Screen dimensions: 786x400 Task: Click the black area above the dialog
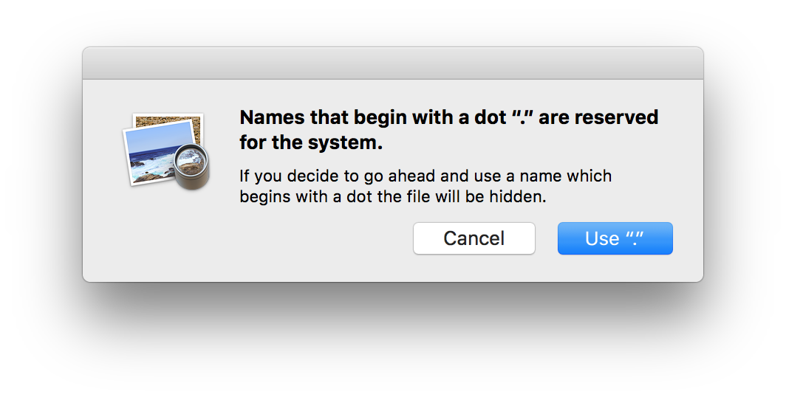click(392, 22)
